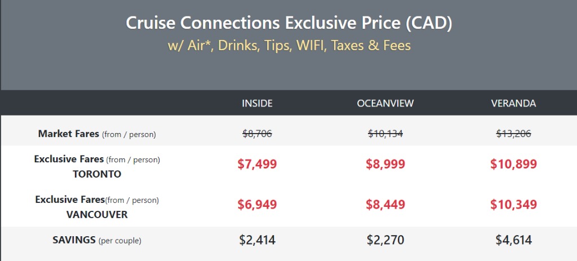The image size is (577, 261).
Task: Click the $10,899 Toronto veranda fare
Action: pos(513,164)
